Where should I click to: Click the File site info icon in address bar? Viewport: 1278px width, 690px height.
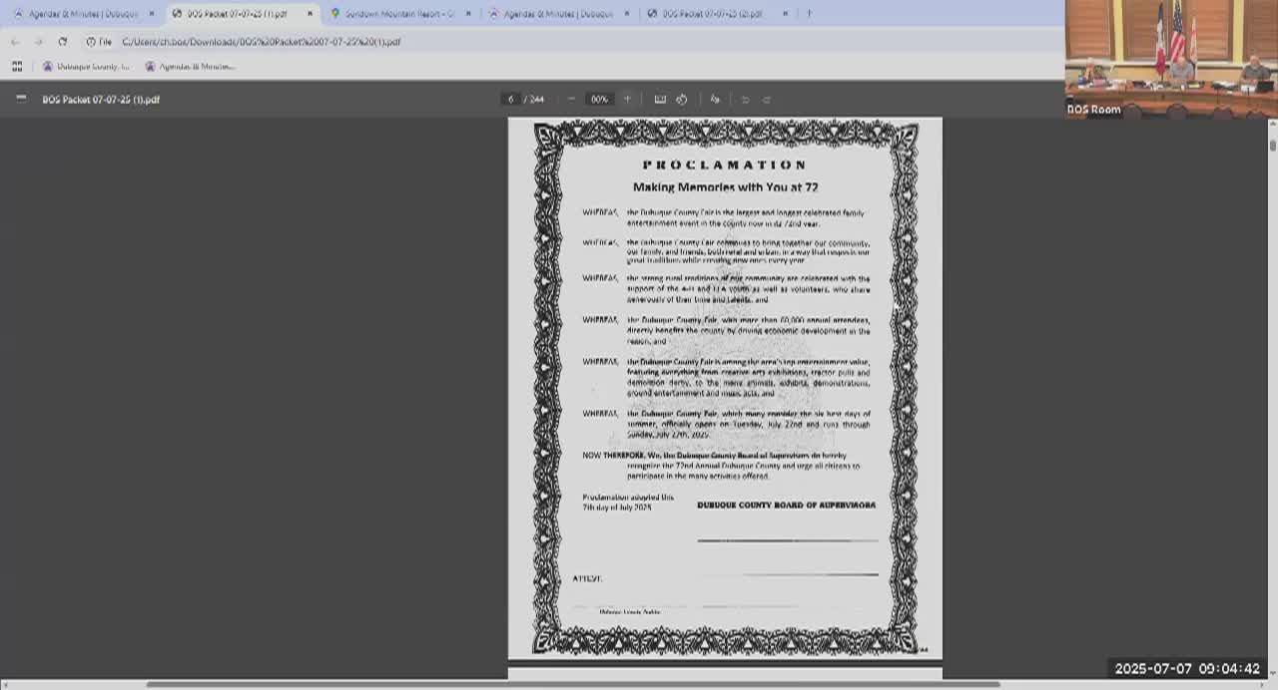tap(99, 42)
